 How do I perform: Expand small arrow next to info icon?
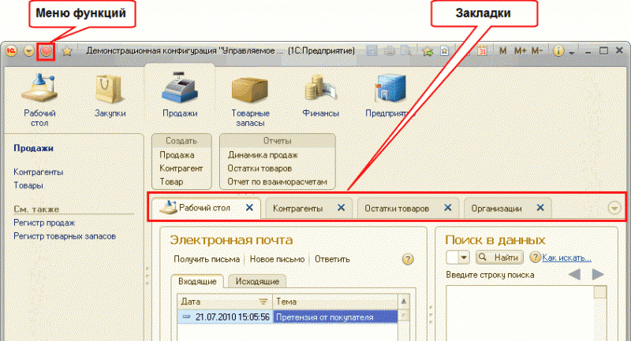click(x=571, y=52)
